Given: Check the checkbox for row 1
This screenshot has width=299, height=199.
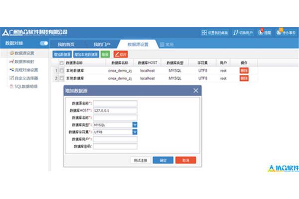Looking at the screenshot, I should point(62,71).
